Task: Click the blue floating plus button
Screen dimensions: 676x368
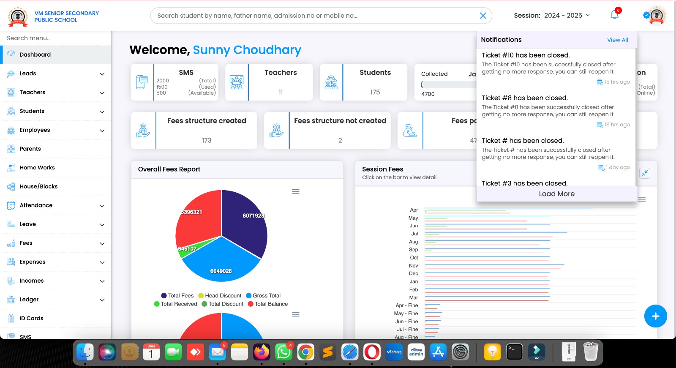Action: 655,316
